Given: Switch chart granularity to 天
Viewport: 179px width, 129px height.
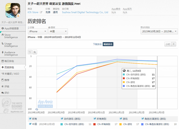Looking at the screenshot, I should click(x=174, y=44).
